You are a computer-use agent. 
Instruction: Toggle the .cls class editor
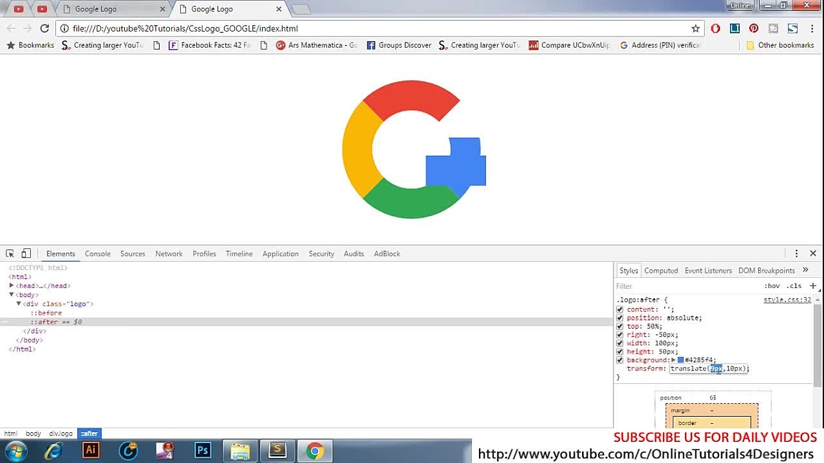(795, 286)
